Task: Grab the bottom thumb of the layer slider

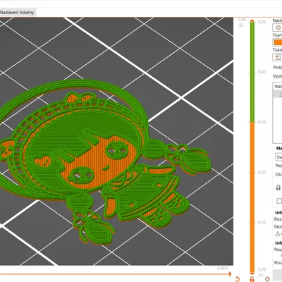Action: click(252, 273)
